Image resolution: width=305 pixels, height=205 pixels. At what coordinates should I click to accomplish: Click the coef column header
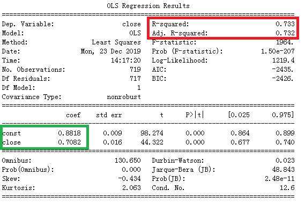[x=73, y=115]
